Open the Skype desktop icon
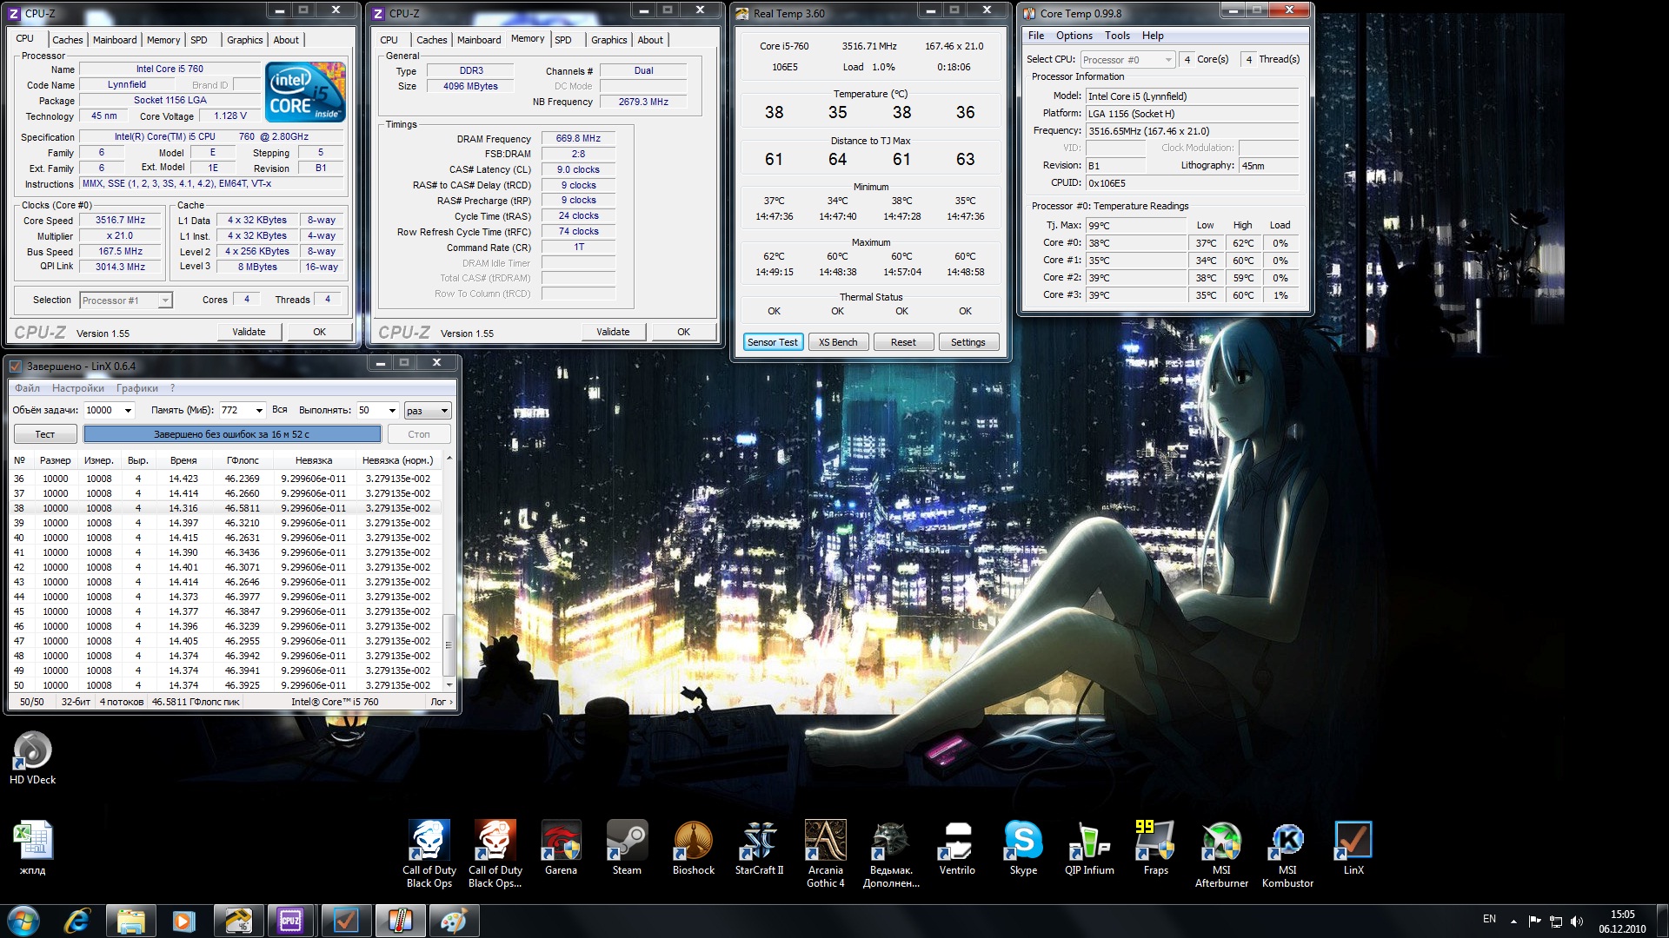 coord(1023,848)
